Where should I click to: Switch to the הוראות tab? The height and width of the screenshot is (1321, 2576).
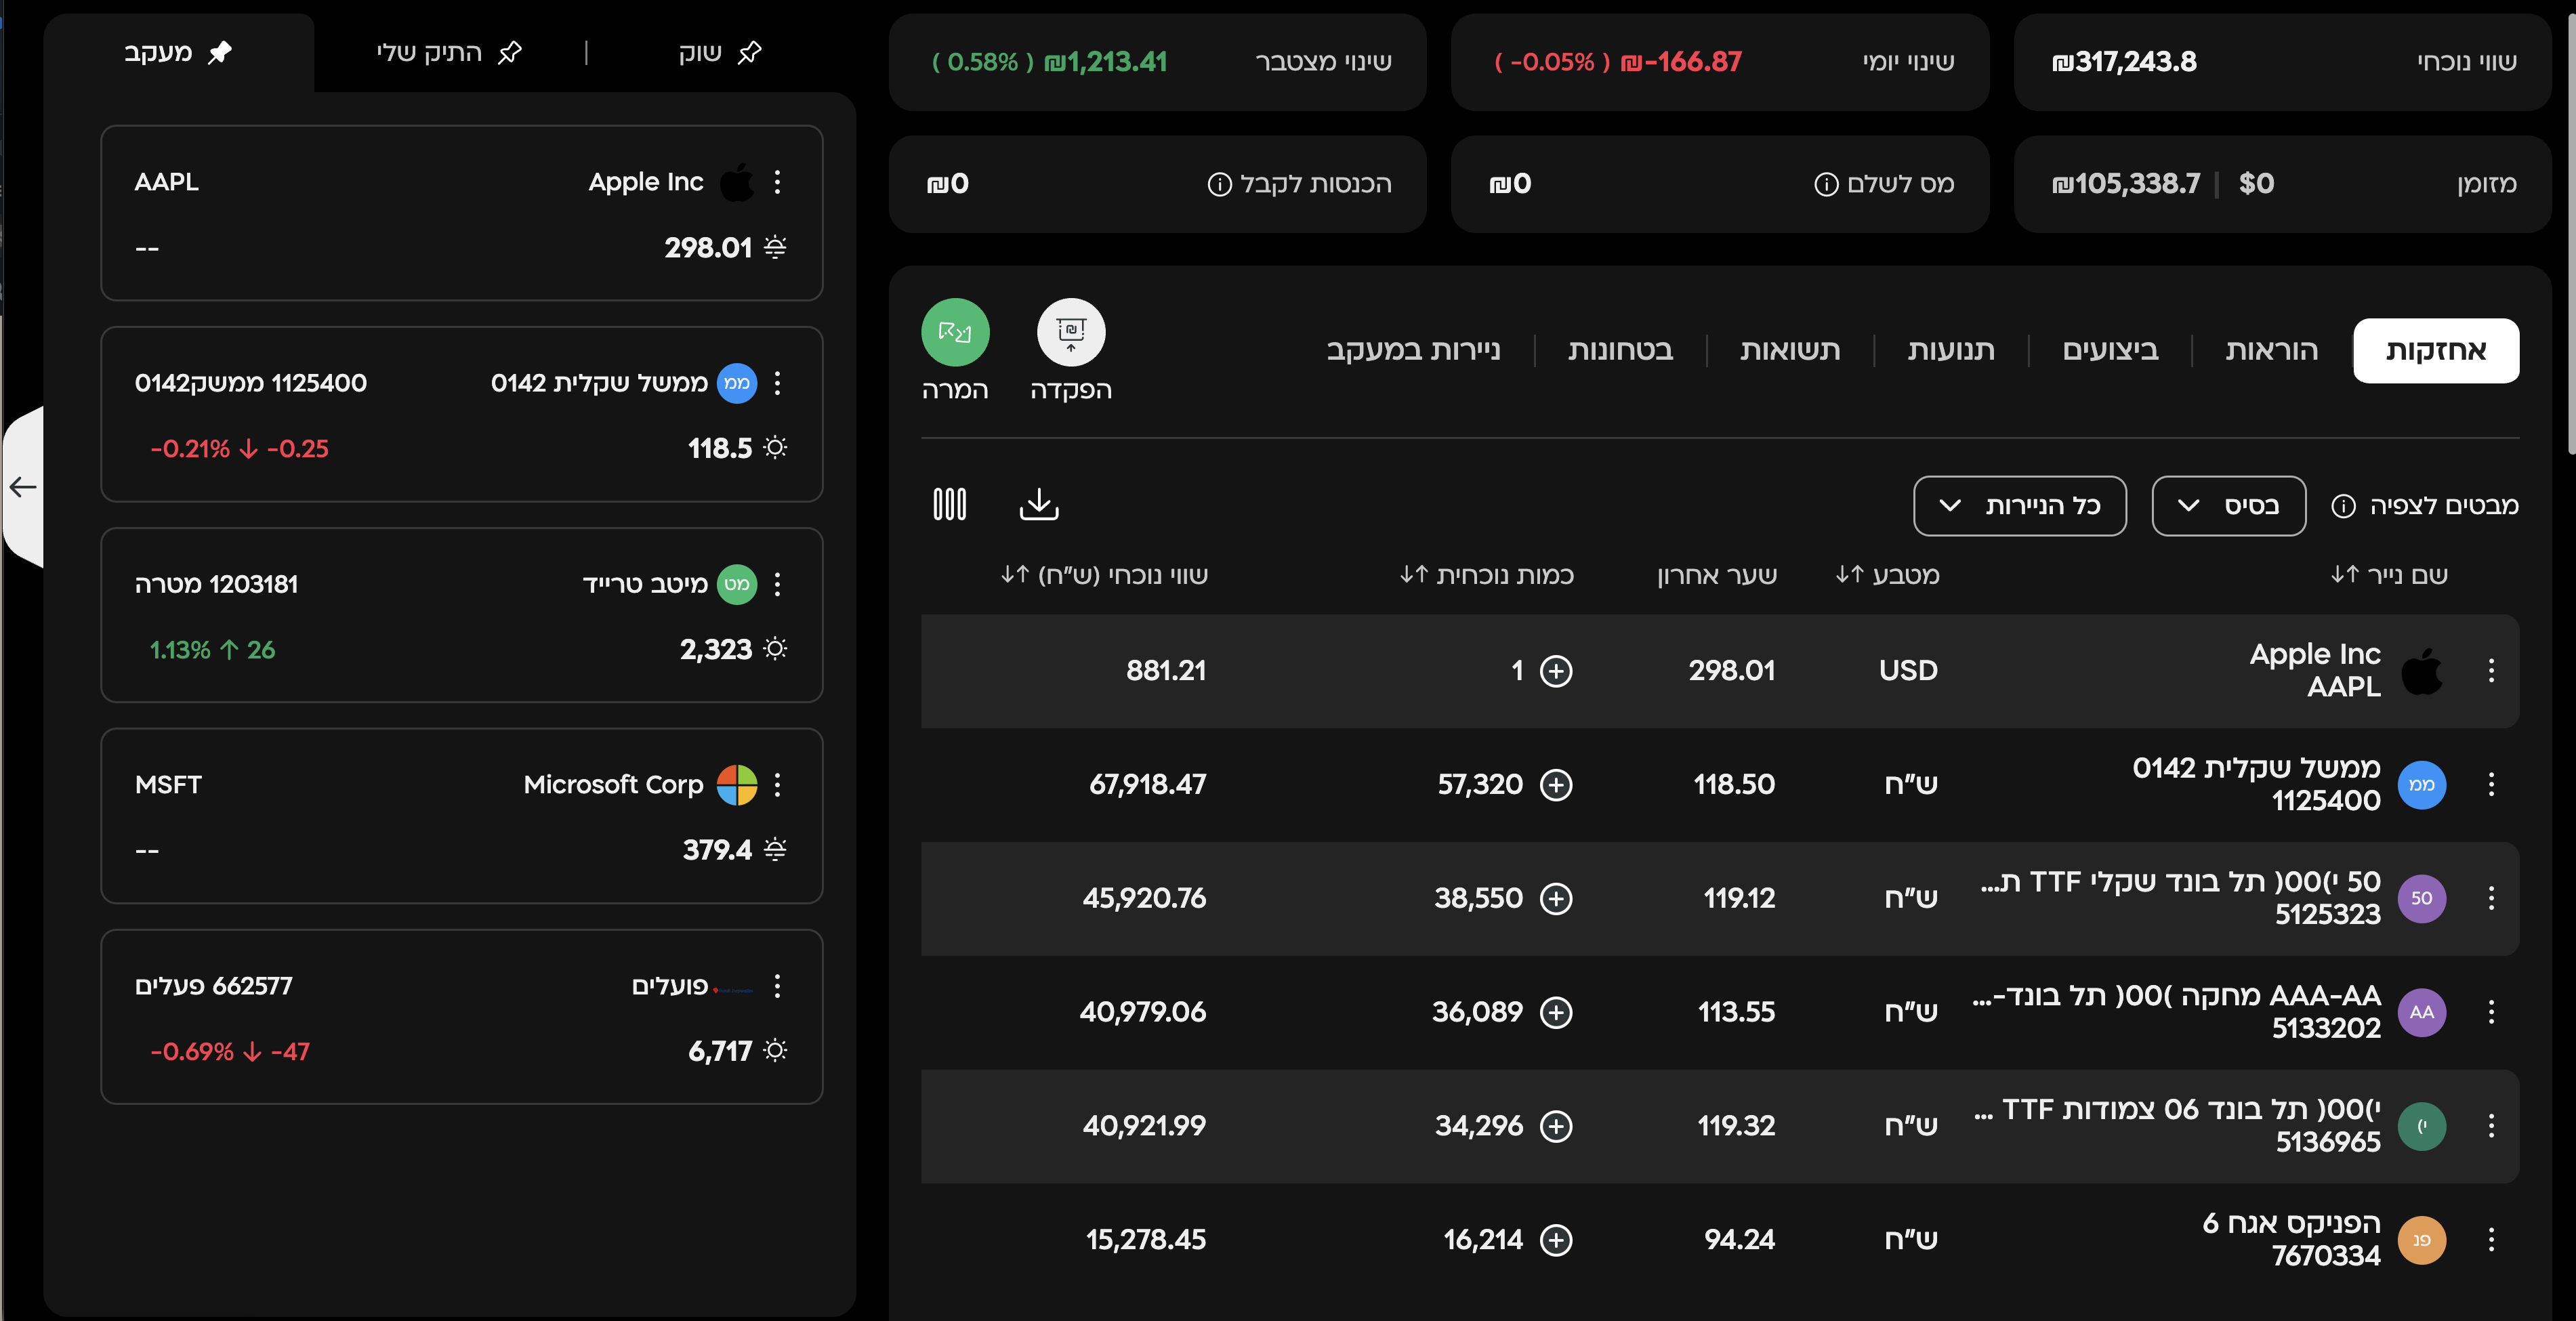click(x=2271, y=350)
